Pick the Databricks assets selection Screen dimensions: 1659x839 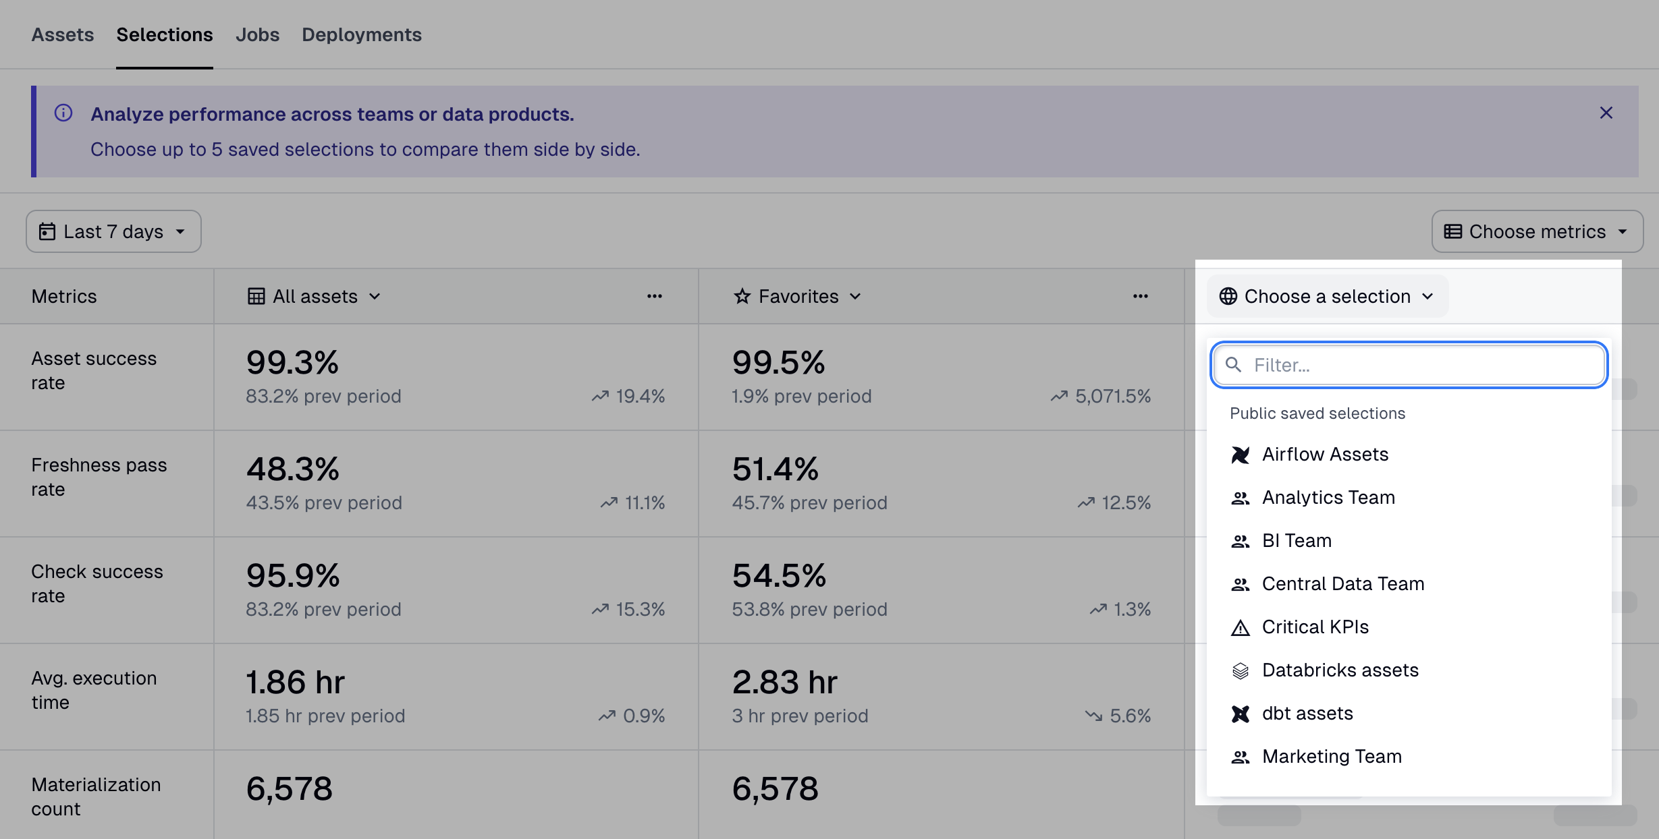[1340, 670]
